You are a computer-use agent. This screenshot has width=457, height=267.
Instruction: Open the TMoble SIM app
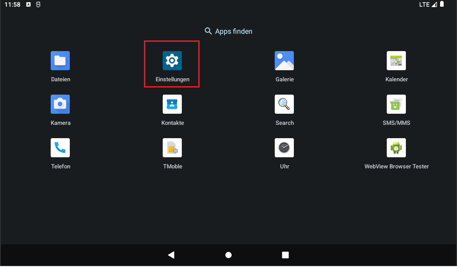[172, 148]
